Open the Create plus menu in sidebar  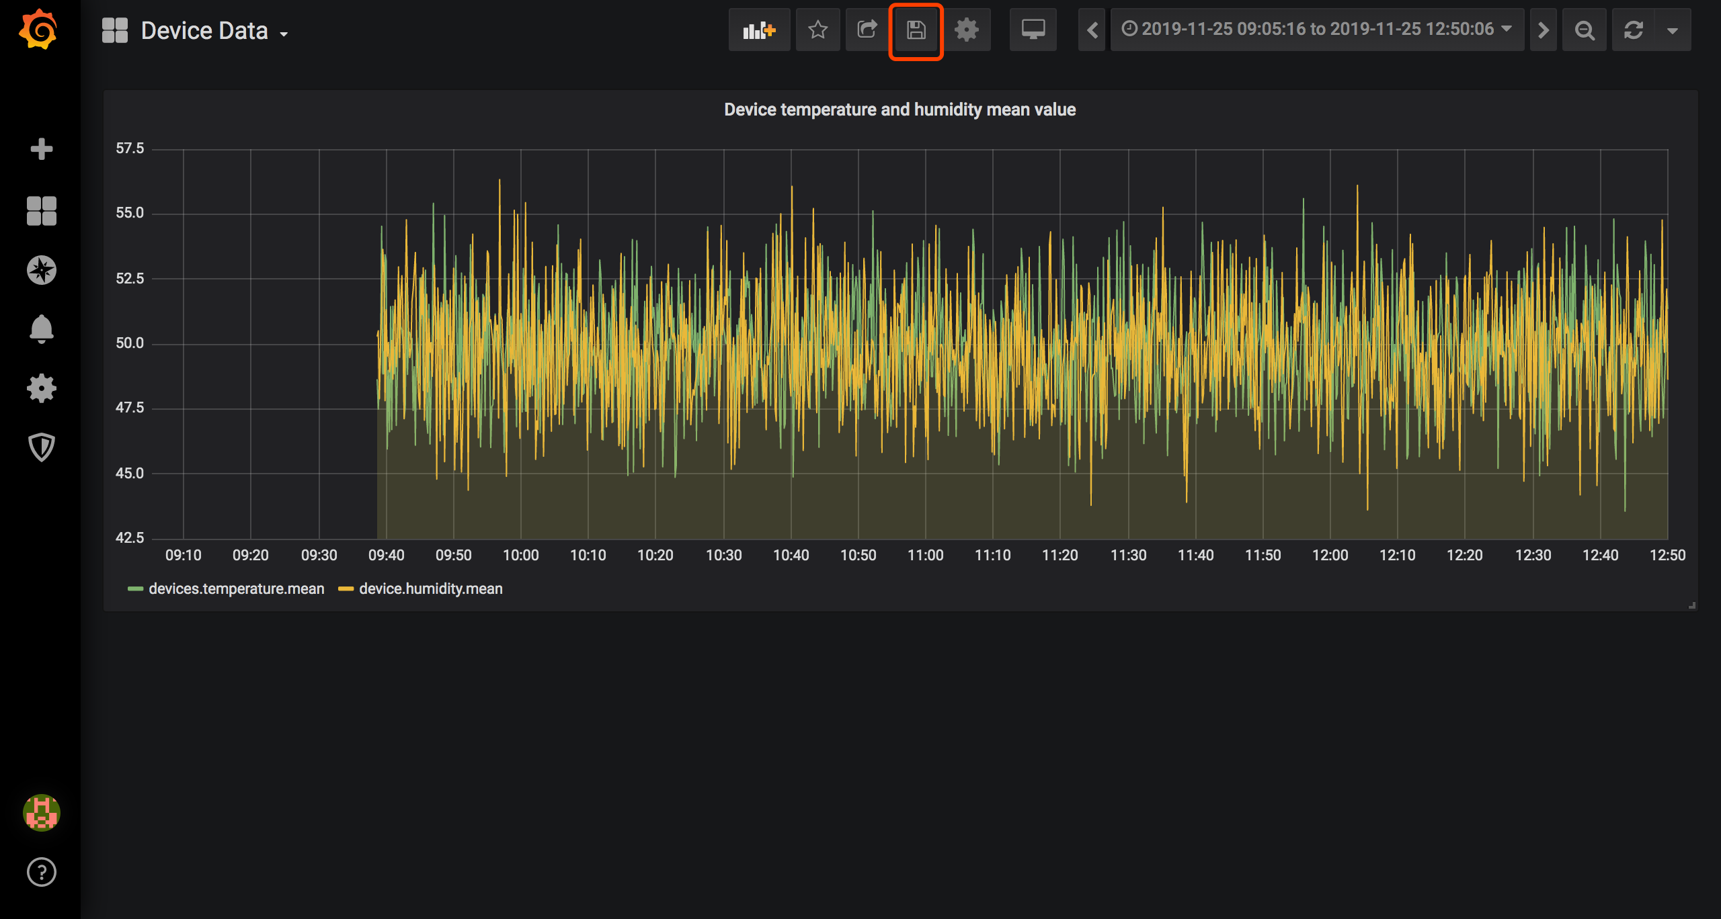point(41,149)
